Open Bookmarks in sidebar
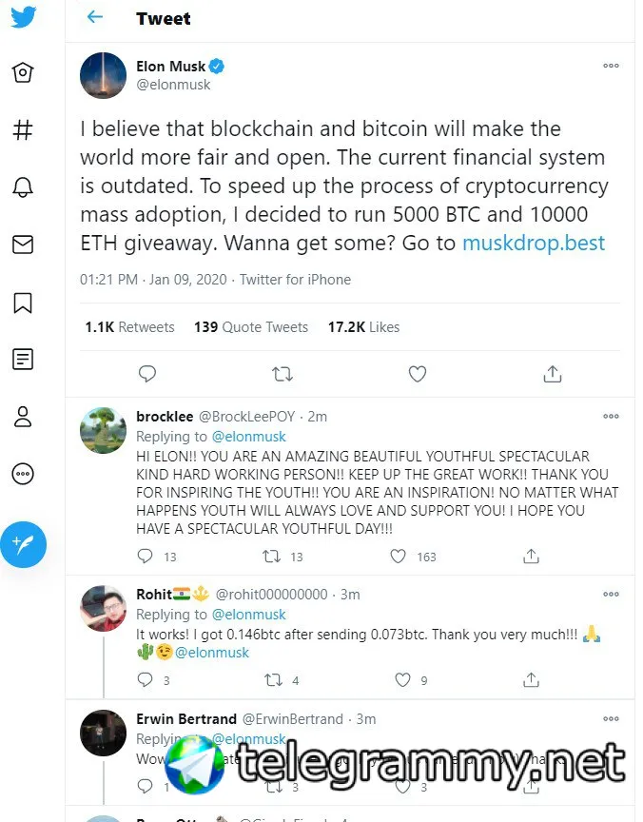This screenshot has height=822, width=643. (23, 303)
